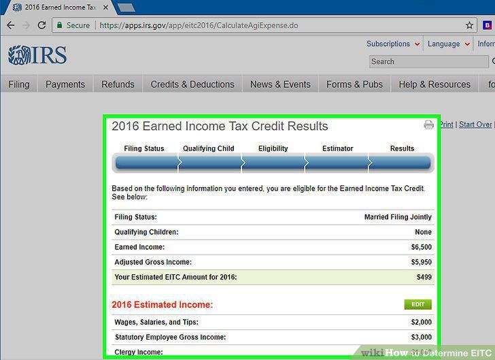Click the Wages, Salaries, and Tips label
Viewport: 495px width, 360px height.
[156, 322]
